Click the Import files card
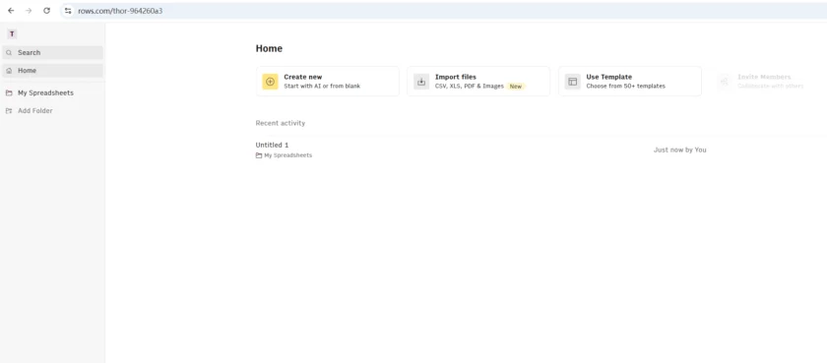 (478, 81)
